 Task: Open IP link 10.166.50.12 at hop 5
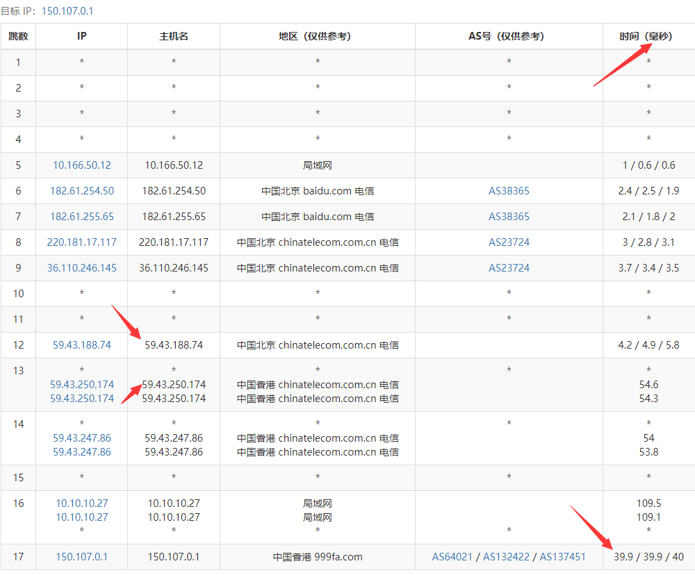coord(82,165)
